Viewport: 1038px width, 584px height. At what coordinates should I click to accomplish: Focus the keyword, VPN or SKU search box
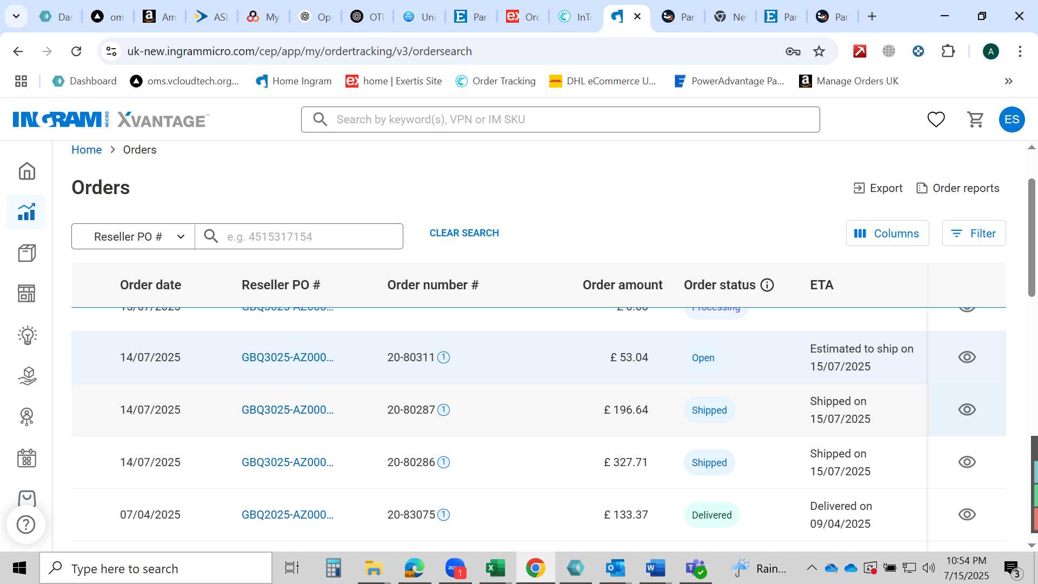(560, 120)
